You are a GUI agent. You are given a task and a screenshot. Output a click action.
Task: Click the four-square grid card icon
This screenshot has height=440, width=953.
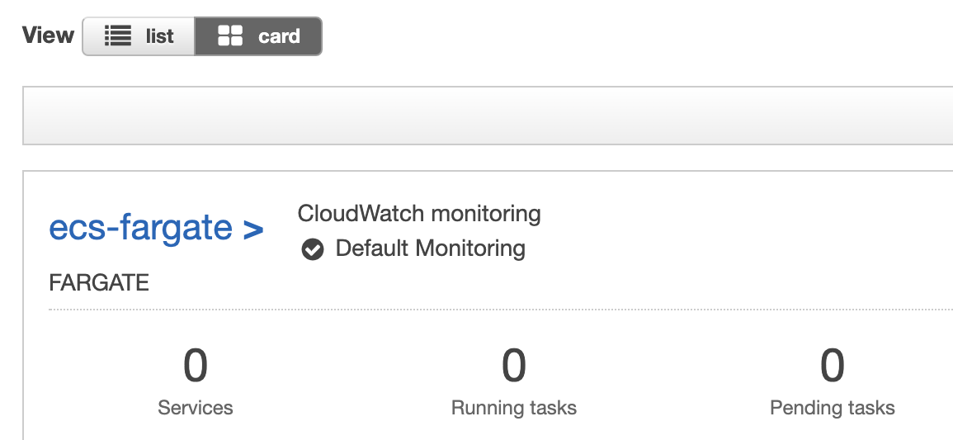pos(230,36)
